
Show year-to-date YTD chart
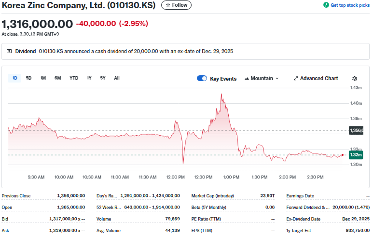(74, 78)
